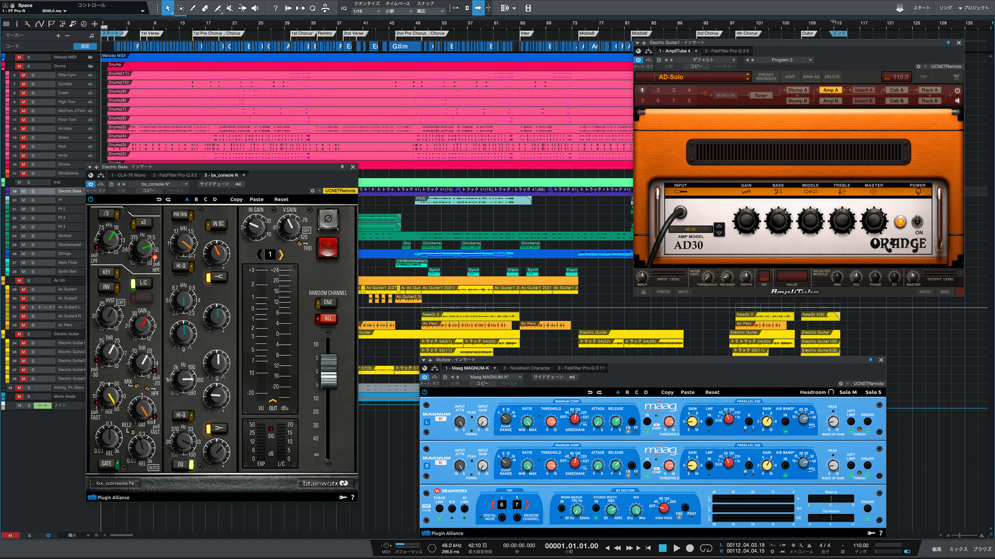
Task: Click the Outro marker in the timeline
Action: (x=807, y=33)
